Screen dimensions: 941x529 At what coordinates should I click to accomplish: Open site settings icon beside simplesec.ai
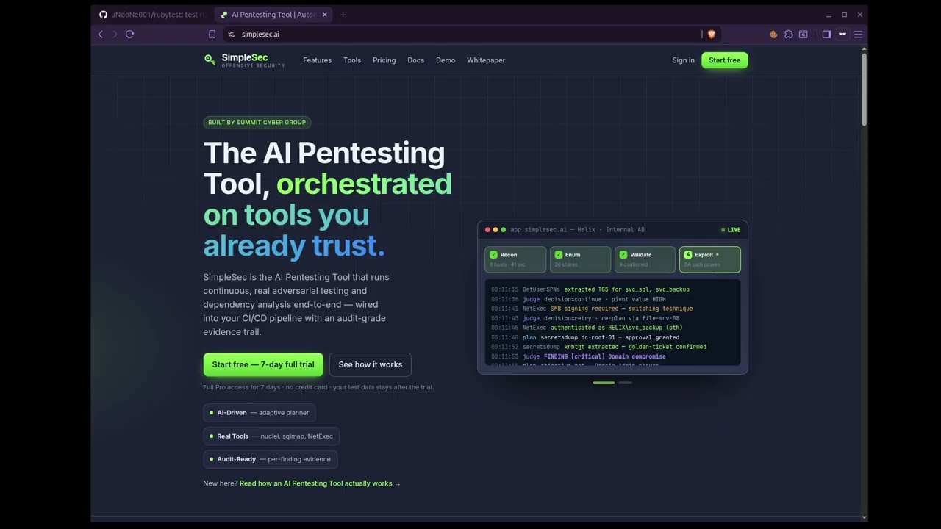(x=231, y=34)
